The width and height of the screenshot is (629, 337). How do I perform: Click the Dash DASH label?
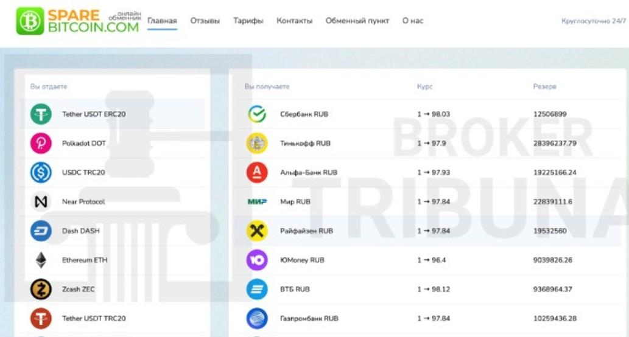pos(80,231)
